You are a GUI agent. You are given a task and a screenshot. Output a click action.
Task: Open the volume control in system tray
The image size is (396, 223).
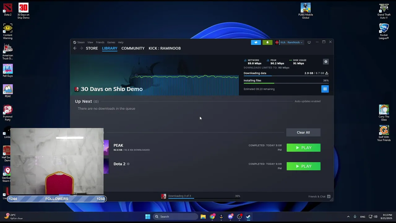pyautogui.click(x=376, y=216)
